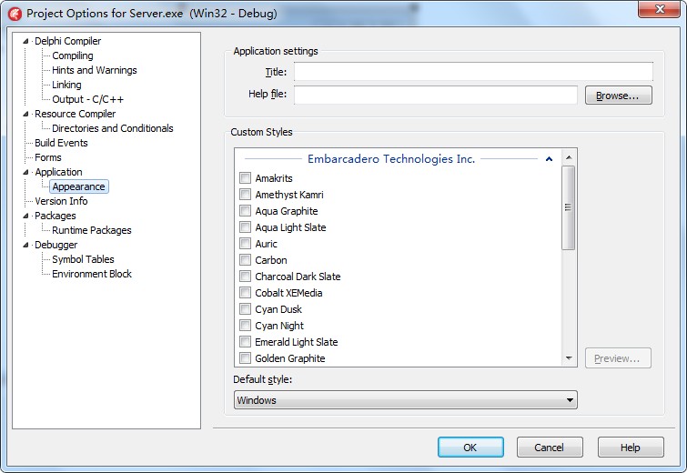Click the styles list scroll-up arrow

pos(569,157)
